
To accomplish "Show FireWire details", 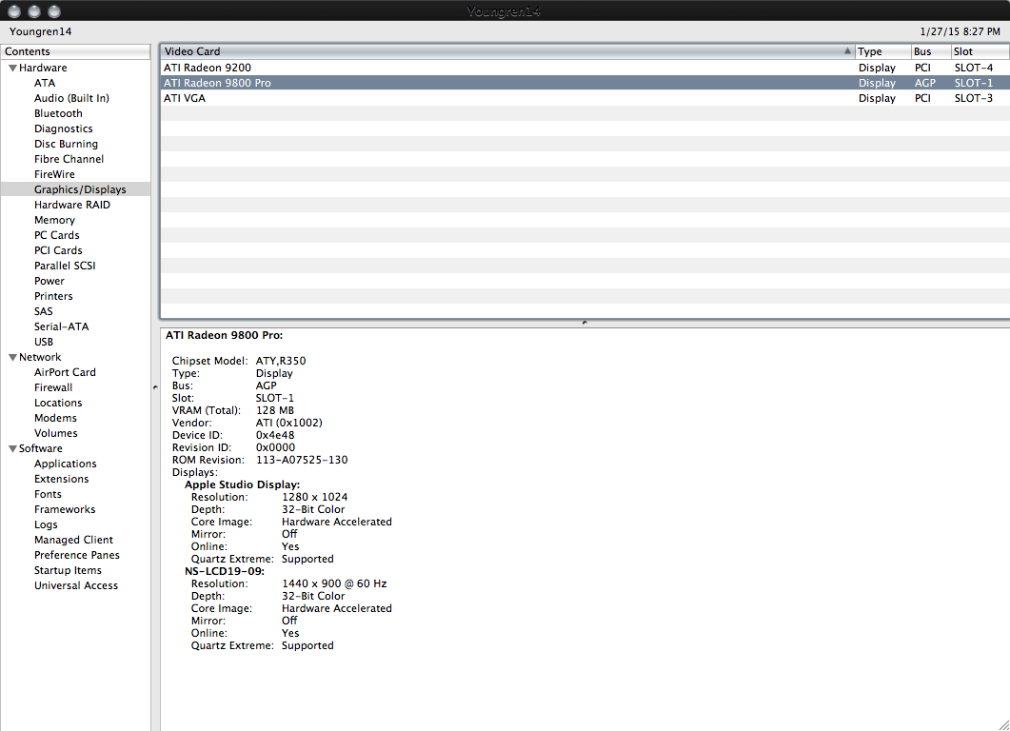I will (54, 174).
